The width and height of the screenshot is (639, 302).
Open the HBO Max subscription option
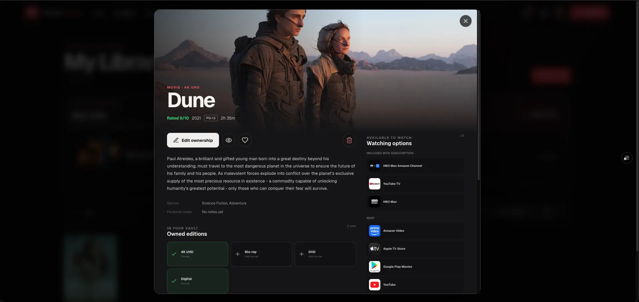pyautogui.click(x=415, y=202)
